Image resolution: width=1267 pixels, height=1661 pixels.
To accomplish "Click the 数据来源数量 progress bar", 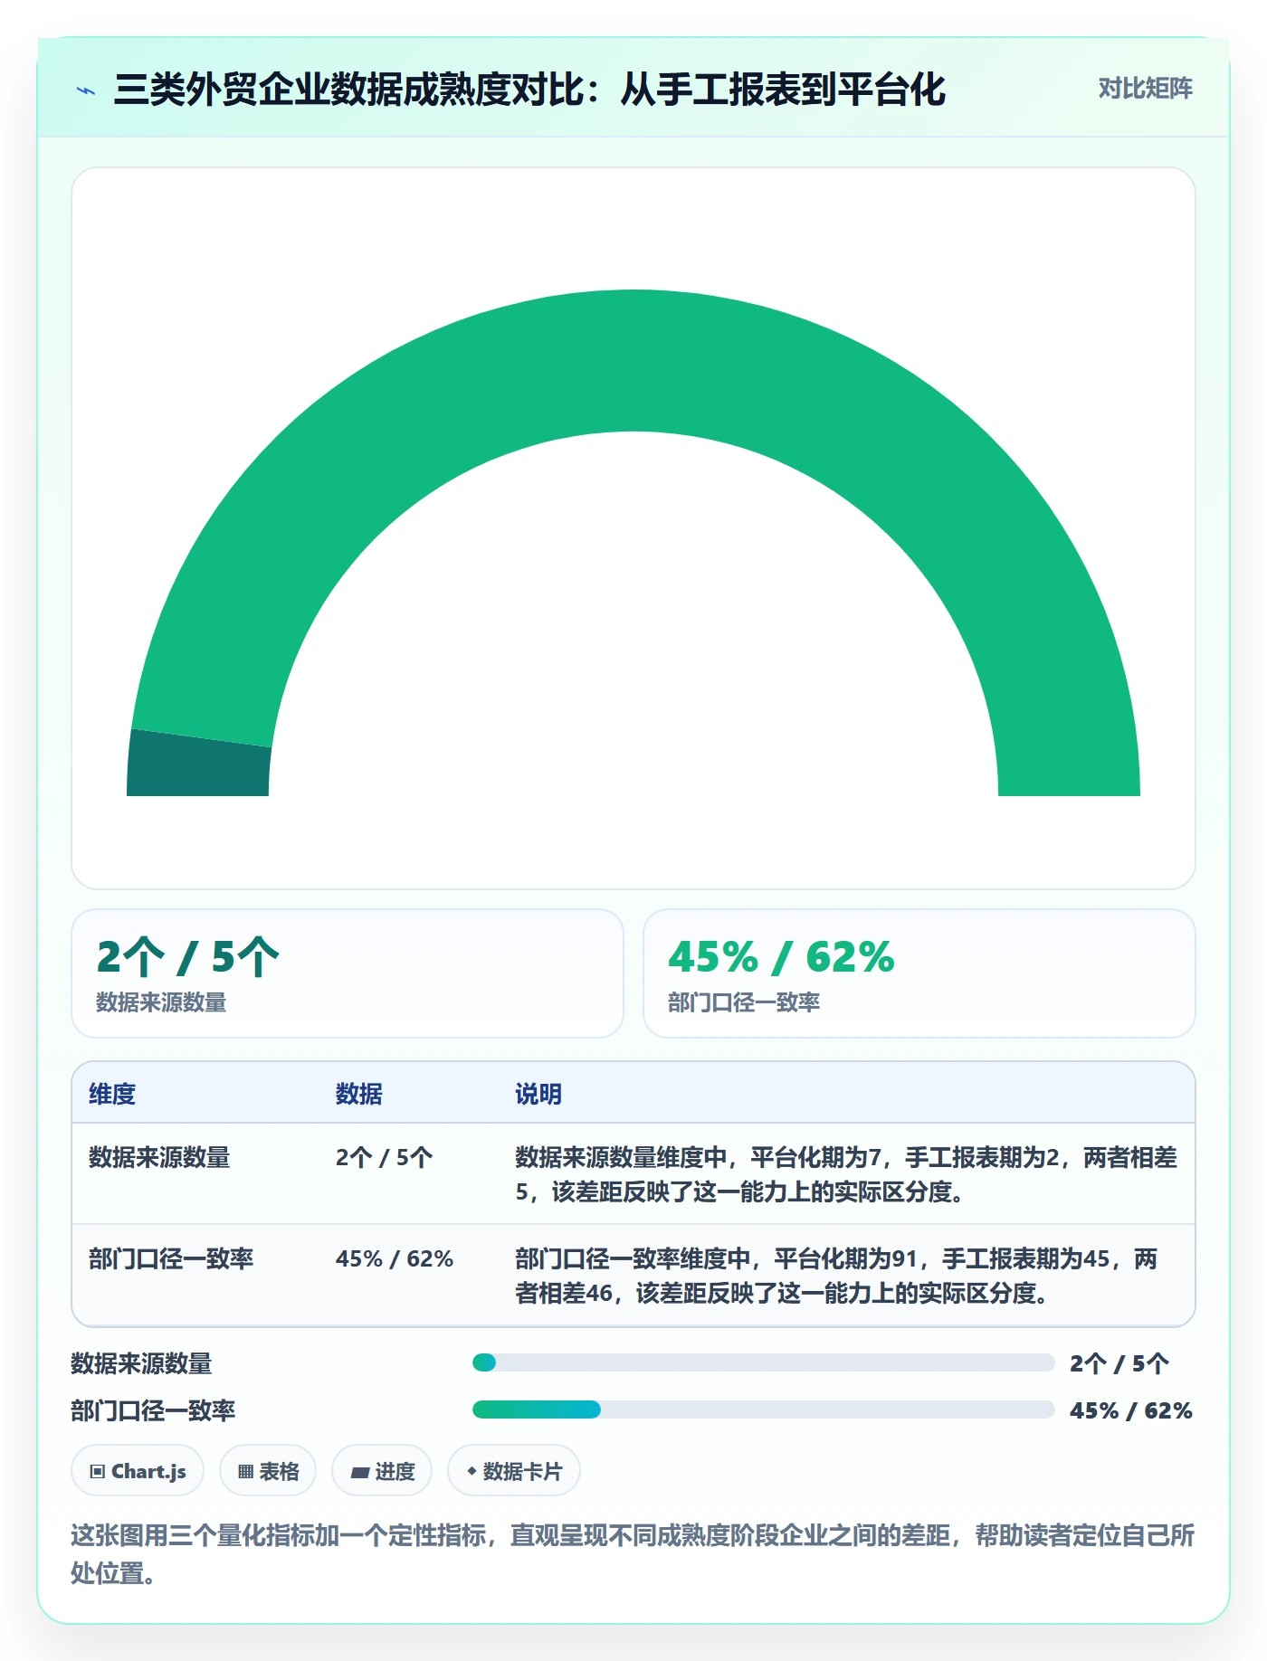I will (763, 1362).
